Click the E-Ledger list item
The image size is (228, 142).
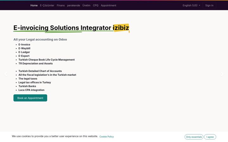click(x=24, y=52)
